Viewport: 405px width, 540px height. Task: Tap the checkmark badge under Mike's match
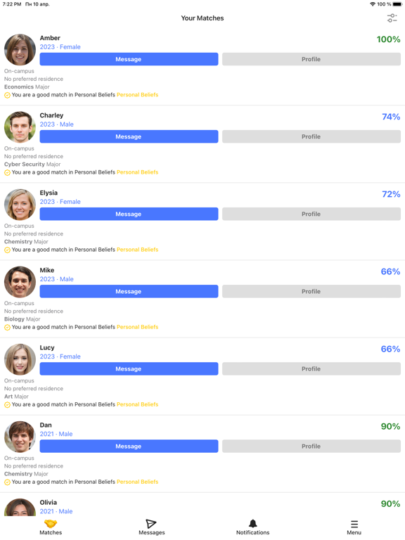tap(7, 328)
